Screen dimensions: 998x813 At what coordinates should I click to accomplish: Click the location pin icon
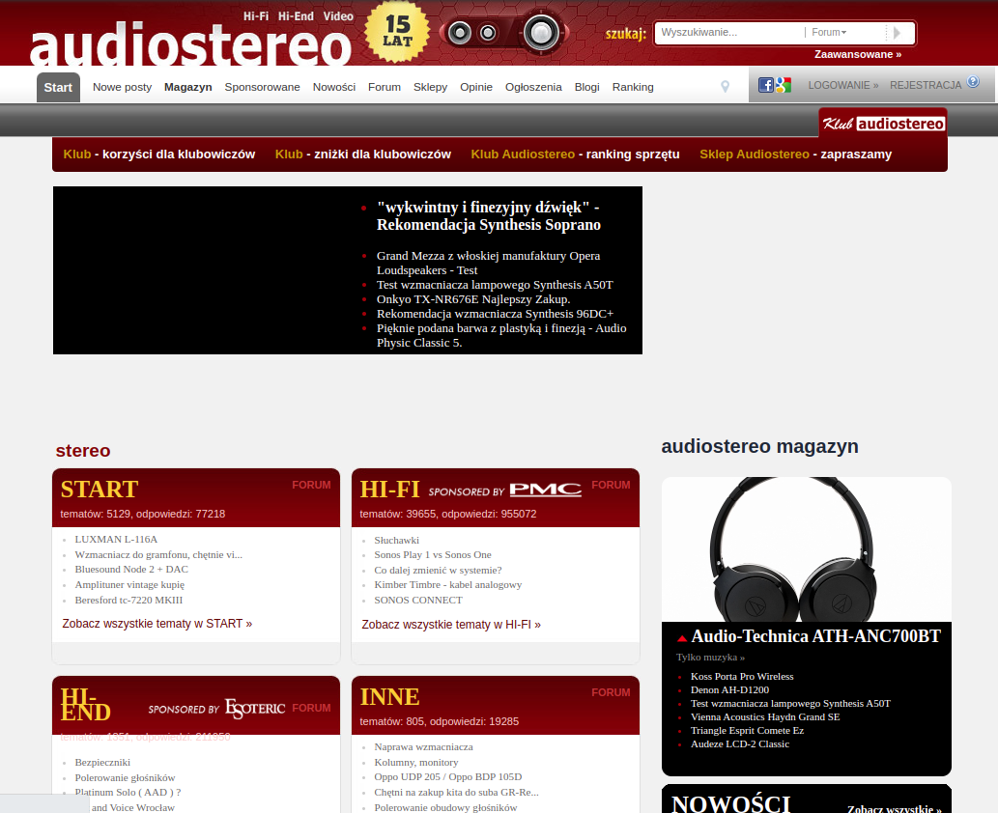725,87
